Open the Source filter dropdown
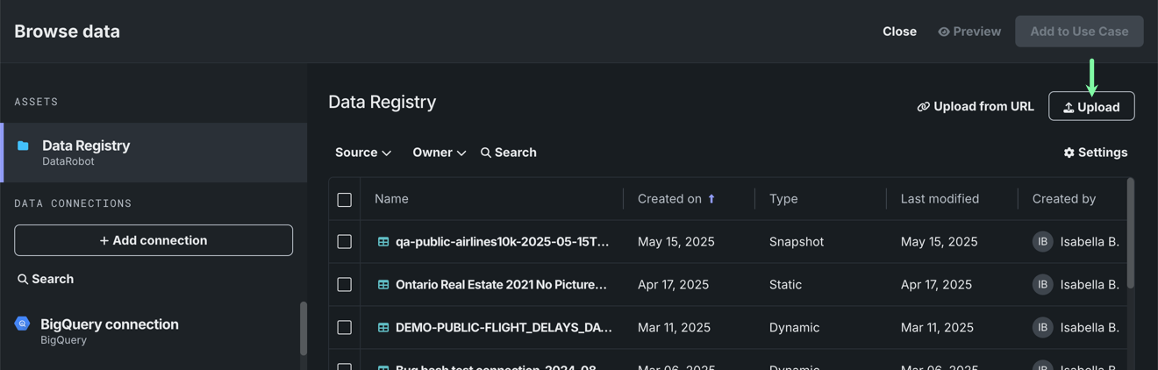The height and width of the screenshot is (370, 1158). 362,153
